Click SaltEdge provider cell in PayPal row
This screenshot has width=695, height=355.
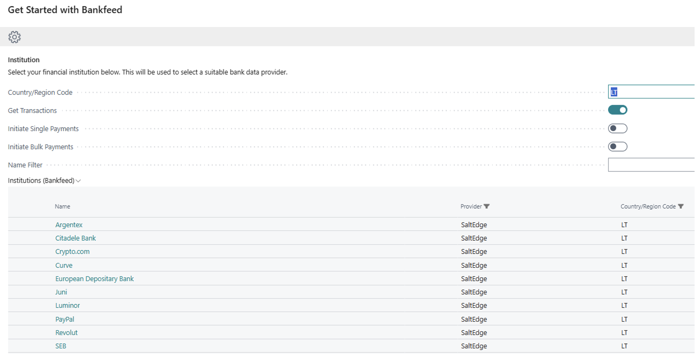point(474,319)
